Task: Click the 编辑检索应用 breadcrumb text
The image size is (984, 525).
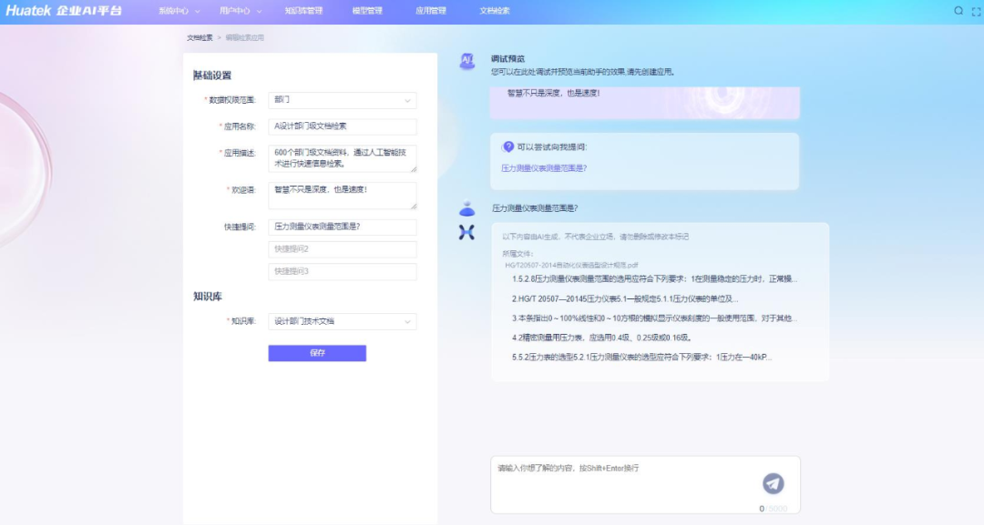Action: pyautogui.click(x=245, y=37)
